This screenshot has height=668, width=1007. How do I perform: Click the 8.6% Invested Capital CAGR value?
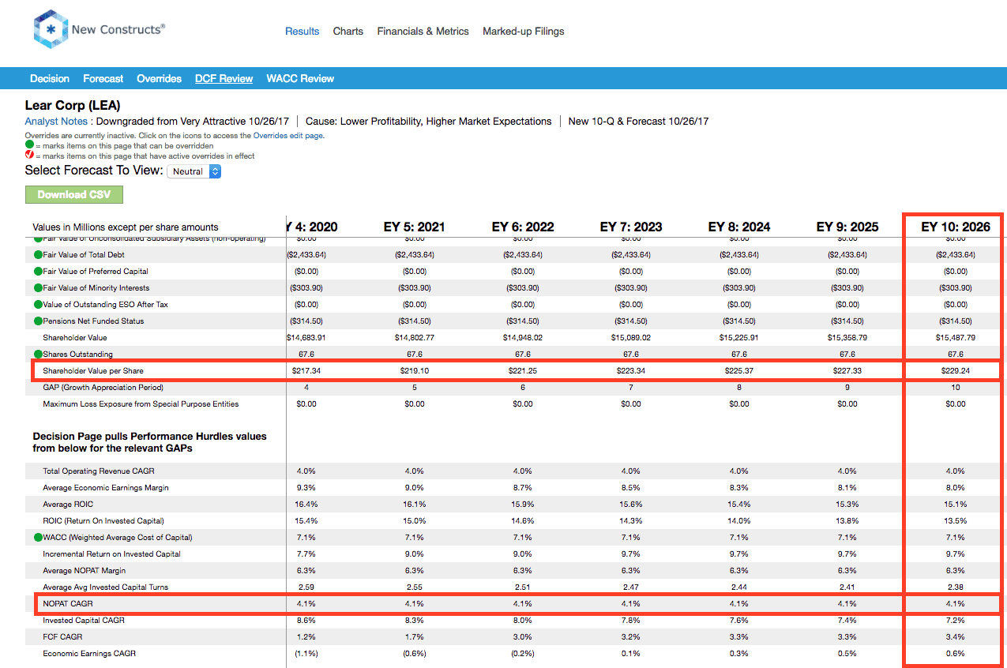306,620
